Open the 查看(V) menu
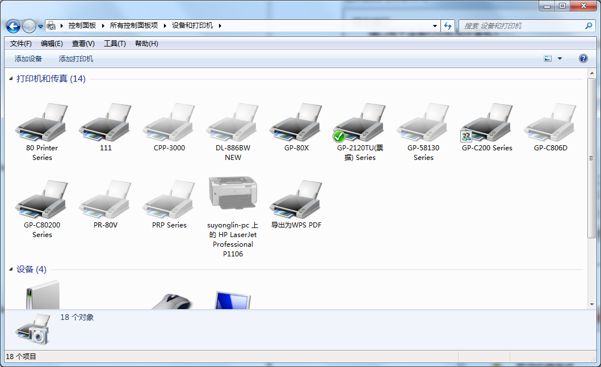601x367 pixels. [x=83, y=44]
